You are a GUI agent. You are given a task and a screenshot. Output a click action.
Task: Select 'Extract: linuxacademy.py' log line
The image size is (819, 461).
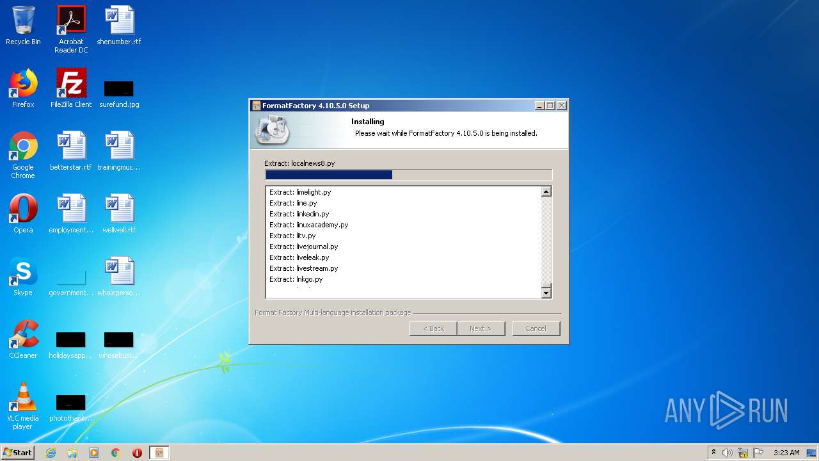click(x=308, y=225)
